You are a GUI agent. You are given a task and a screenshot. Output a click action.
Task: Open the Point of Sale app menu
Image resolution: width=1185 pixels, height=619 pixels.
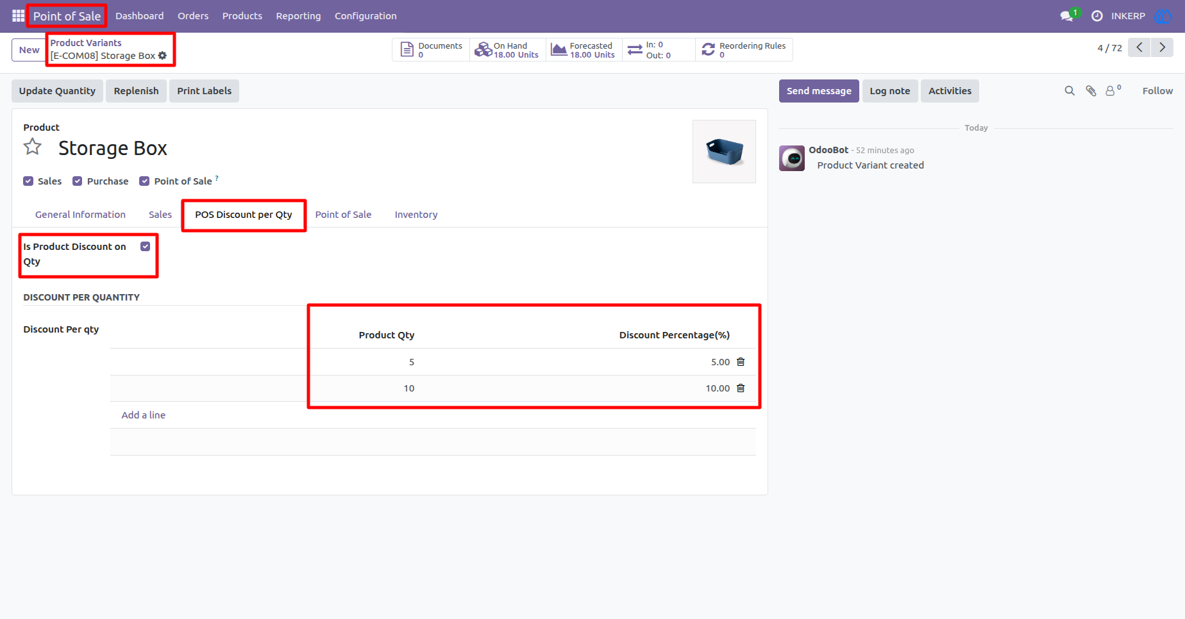(67, 16)
